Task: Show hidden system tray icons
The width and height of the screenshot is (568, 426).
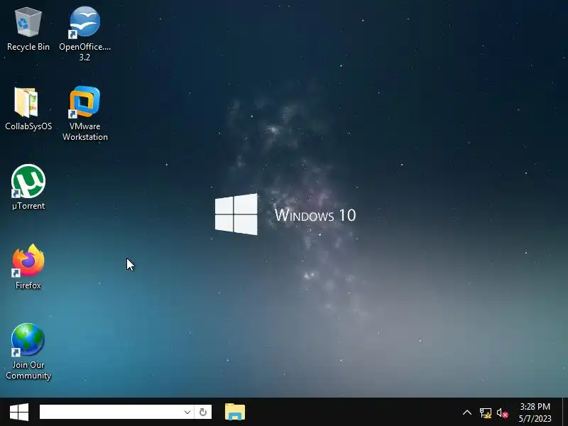Action: [467, 413]
